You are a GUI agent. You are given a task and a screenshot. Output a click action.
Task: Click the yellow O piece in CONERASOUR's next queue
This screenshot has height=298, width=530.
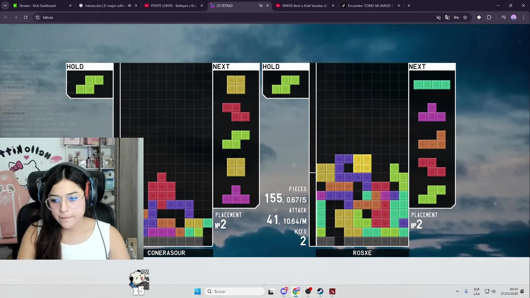coord(236,84)
